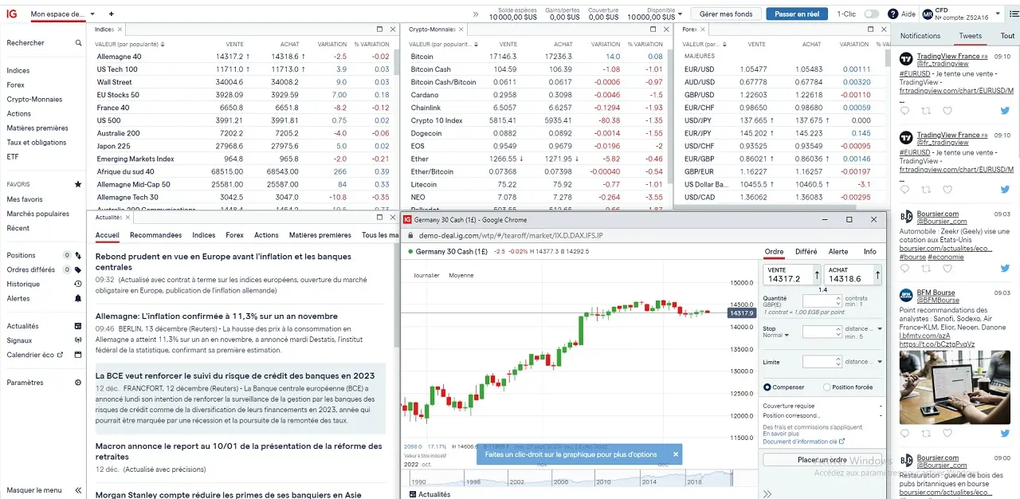Open the Journalier chart interval label
The width and height of the screenshot is (1020, 499).
click(x=426, y=276)
